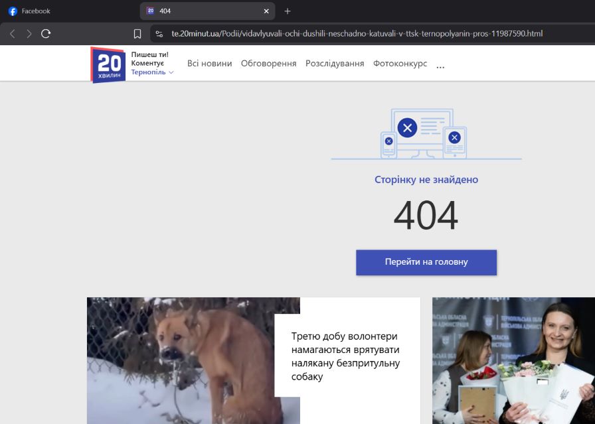Reload the page with refresh icon
The width and height of the screenshot is (595, 424).
point(46,34)
